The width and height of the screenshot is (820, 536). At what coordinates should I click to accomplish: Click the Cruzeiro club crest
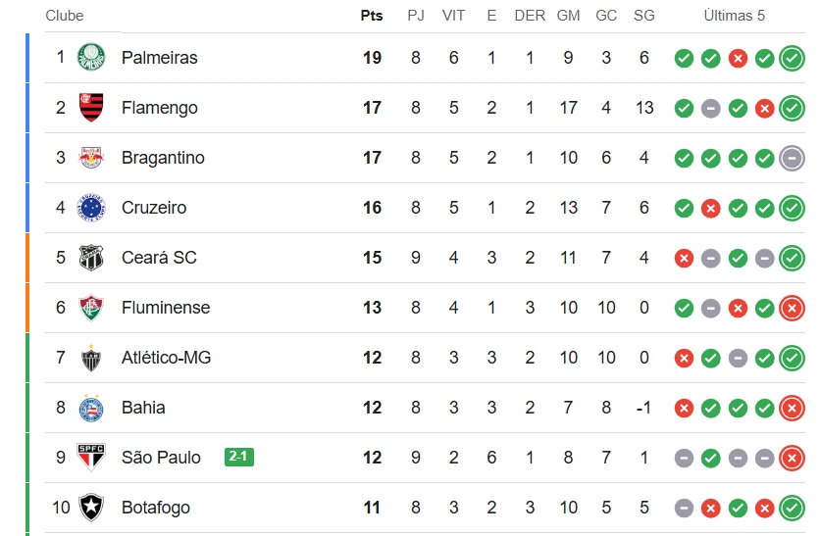pyautogui.click(x=91, y=208)
